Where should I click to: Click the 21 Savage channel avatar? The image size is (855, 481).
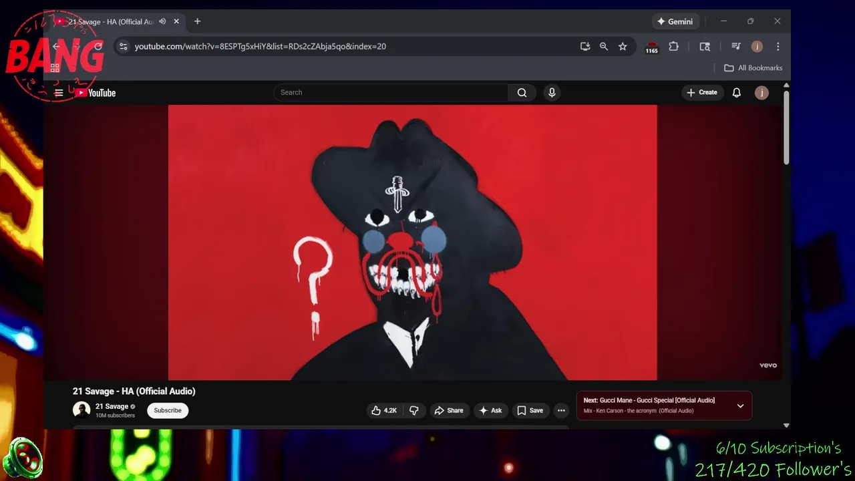[81, 410]
